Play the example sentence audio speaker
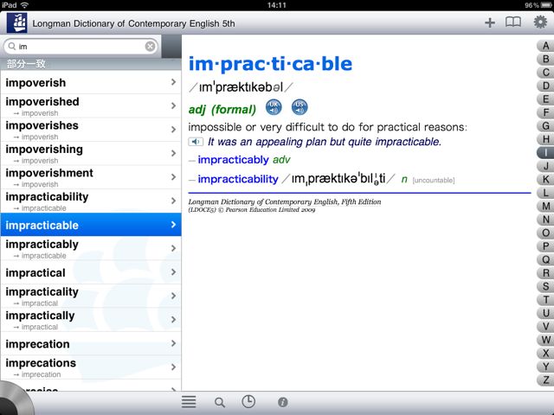The height and width of the screenshot is (415, 554). (x=196, y=142)
